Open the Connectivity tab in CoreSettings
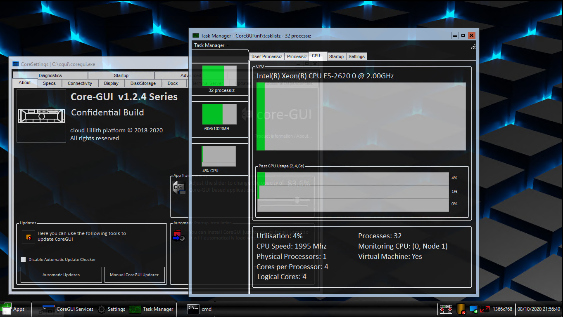The height and width of the screenshot is (317, 563). click(x=80, y=83)
